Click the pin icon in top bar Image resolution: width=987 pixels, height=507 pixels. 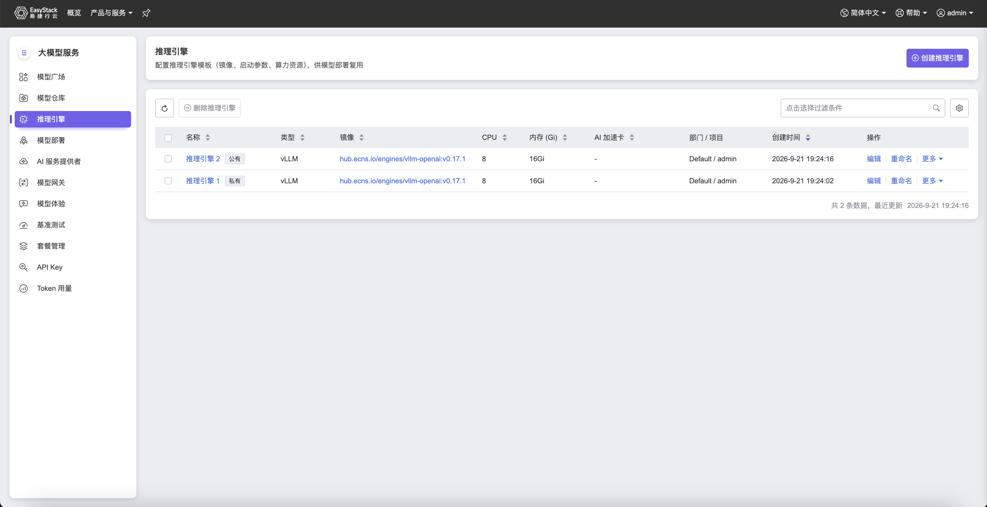click(x=146, y=13)
